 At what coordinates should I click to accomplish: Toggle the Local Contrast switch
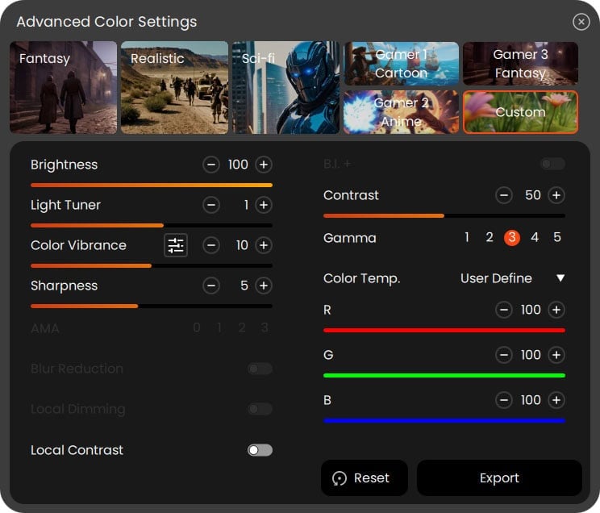[x=260, y=450]
